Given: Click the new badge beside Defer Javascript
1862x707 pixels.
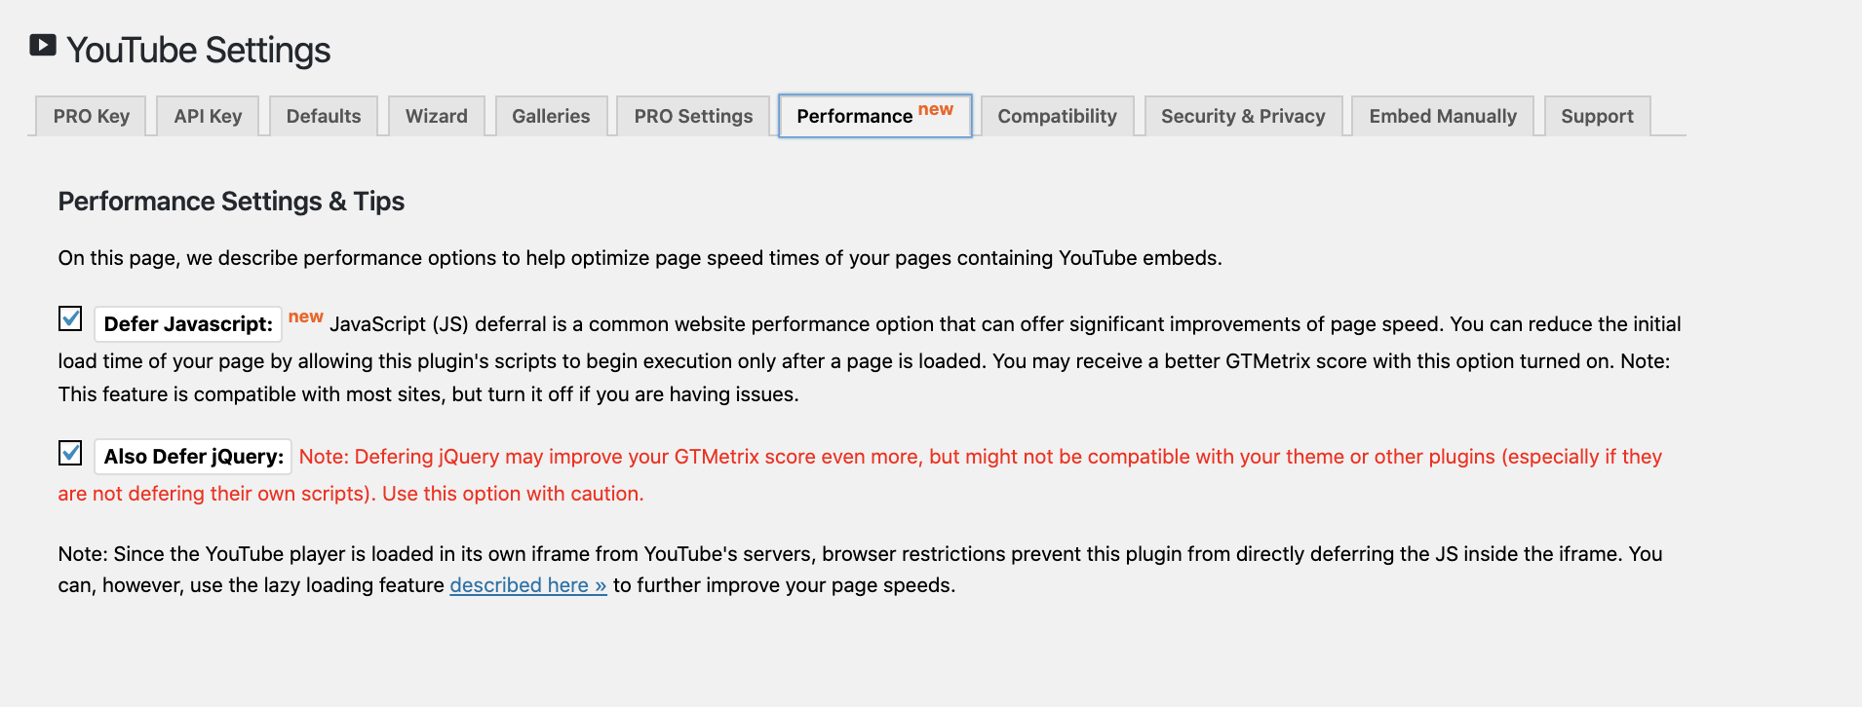Looking at the screenshot, I should (305, 316).
